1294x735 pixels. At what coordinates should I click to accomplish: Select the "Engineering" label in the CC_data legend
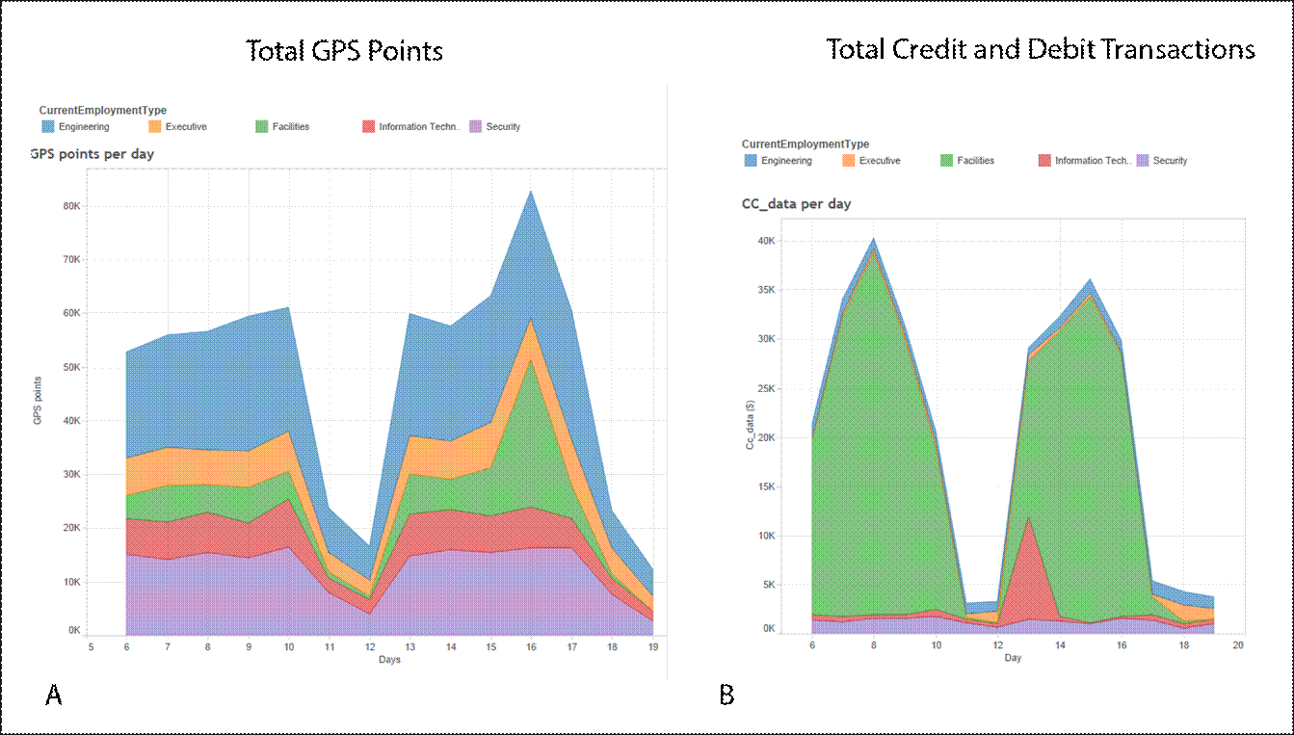[787, 161]
